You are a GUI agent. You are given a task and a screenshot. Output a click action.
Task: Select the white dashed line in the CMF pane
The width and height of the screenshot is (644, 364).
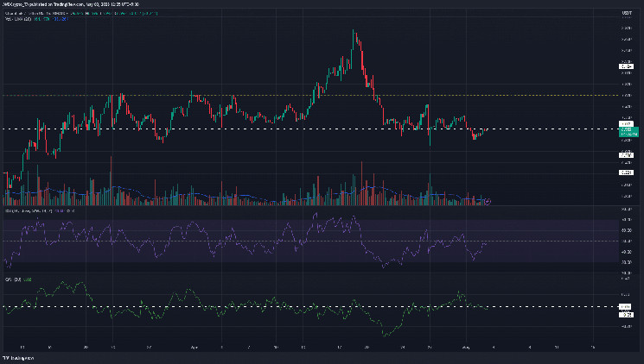[x=310, y=306]
